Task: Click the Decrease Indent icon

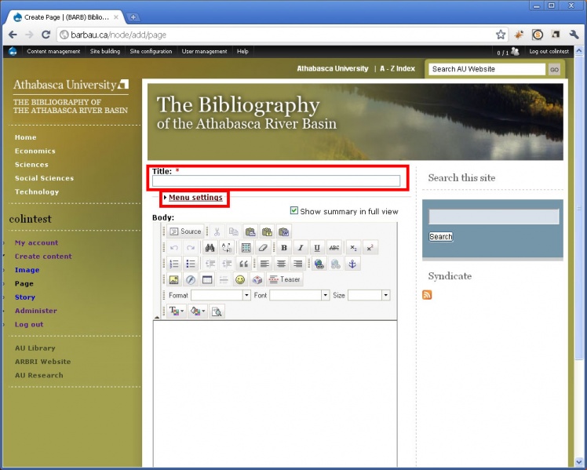Action: [x=210, y=264]
